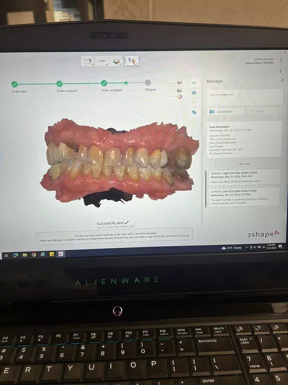
Task: Open the analyze scan workflow step
Action: [116, 61]
